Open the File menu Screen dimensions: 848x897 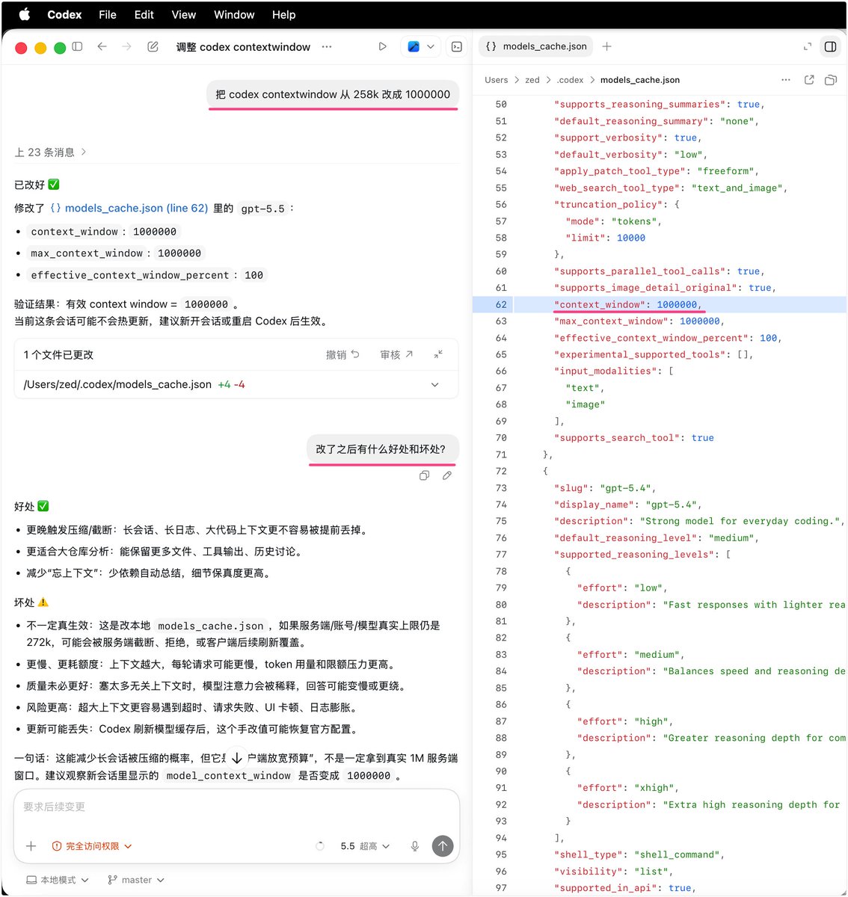pyautogui.click(x=108, y=14)
